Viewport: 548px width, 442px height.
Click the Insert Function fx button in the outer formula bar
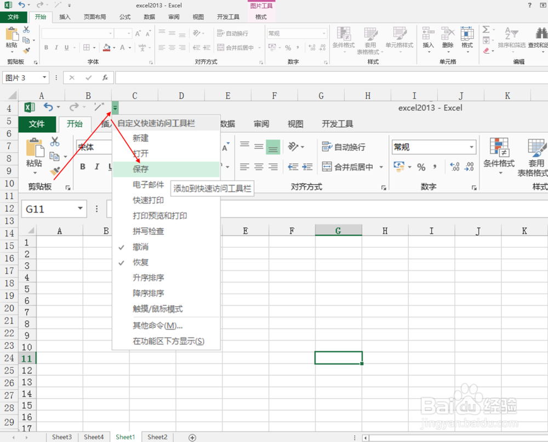[105, 77]
